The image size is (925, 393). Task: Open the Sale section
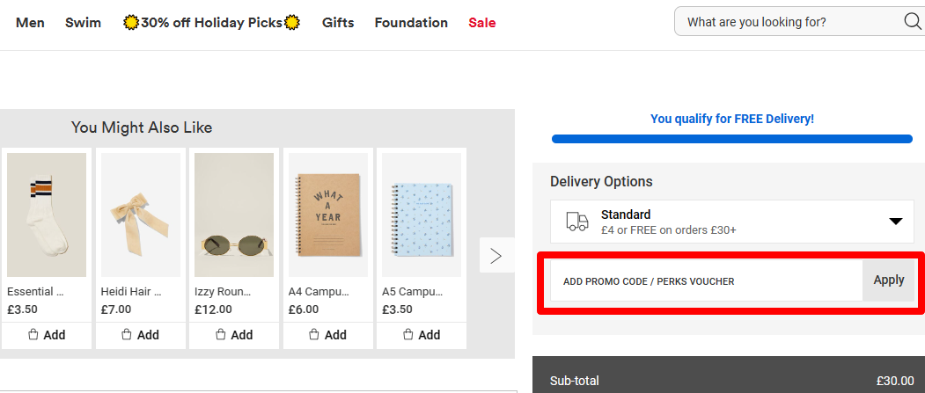point(482,23)
